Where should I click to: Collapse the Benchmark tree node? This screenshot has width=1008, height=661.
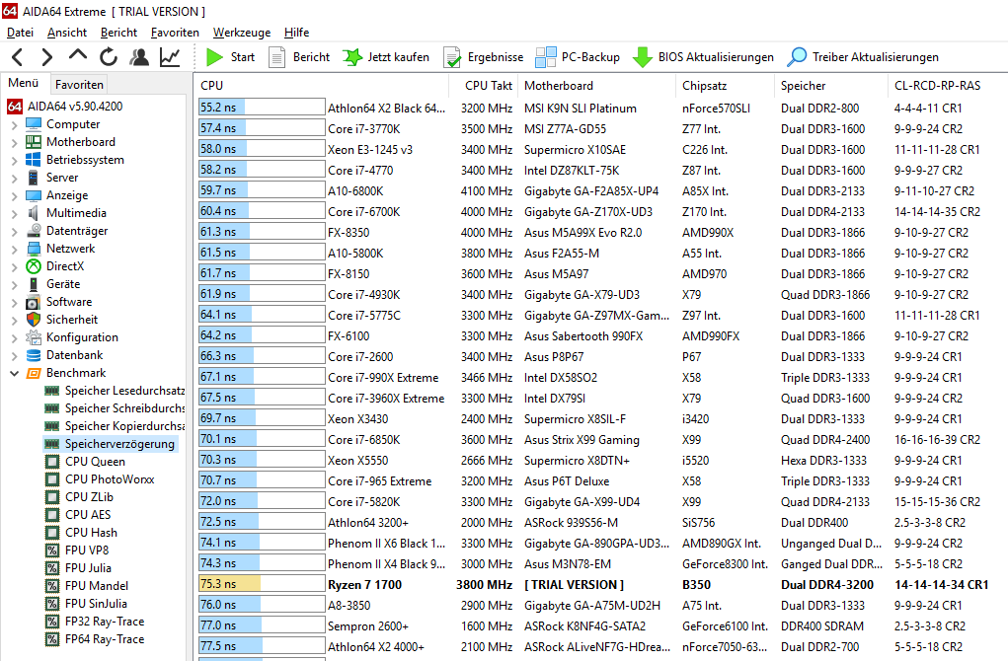pyautogui.click(x=14, y=373)
